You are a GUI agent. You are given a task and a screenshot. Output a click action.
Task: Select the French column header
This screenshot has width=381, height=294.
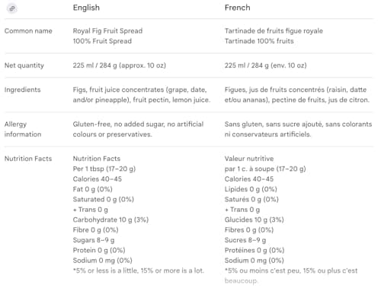237,8
